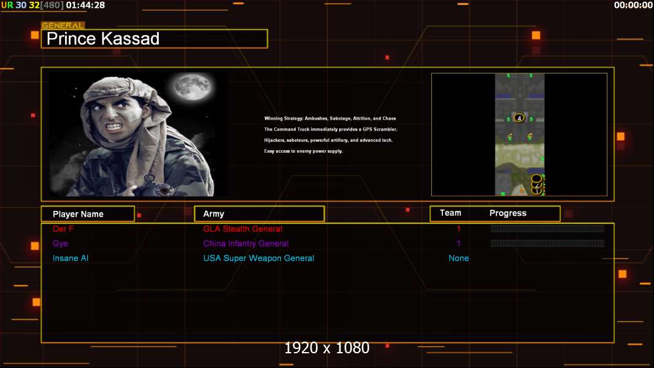Click start position 4 marker on minimap

519,118
